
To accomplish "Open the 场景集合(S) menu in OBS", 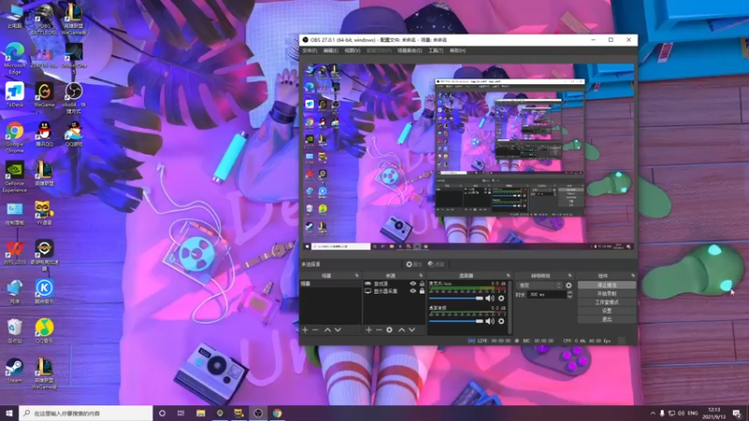I will click(x=410, y=51).
